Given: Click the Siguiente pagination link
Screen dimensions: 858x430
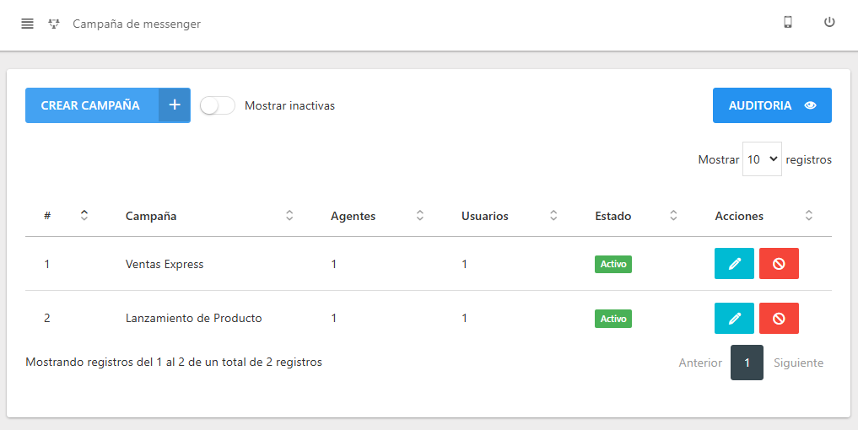Looking at the screenshot, I should tap(798, 363).
